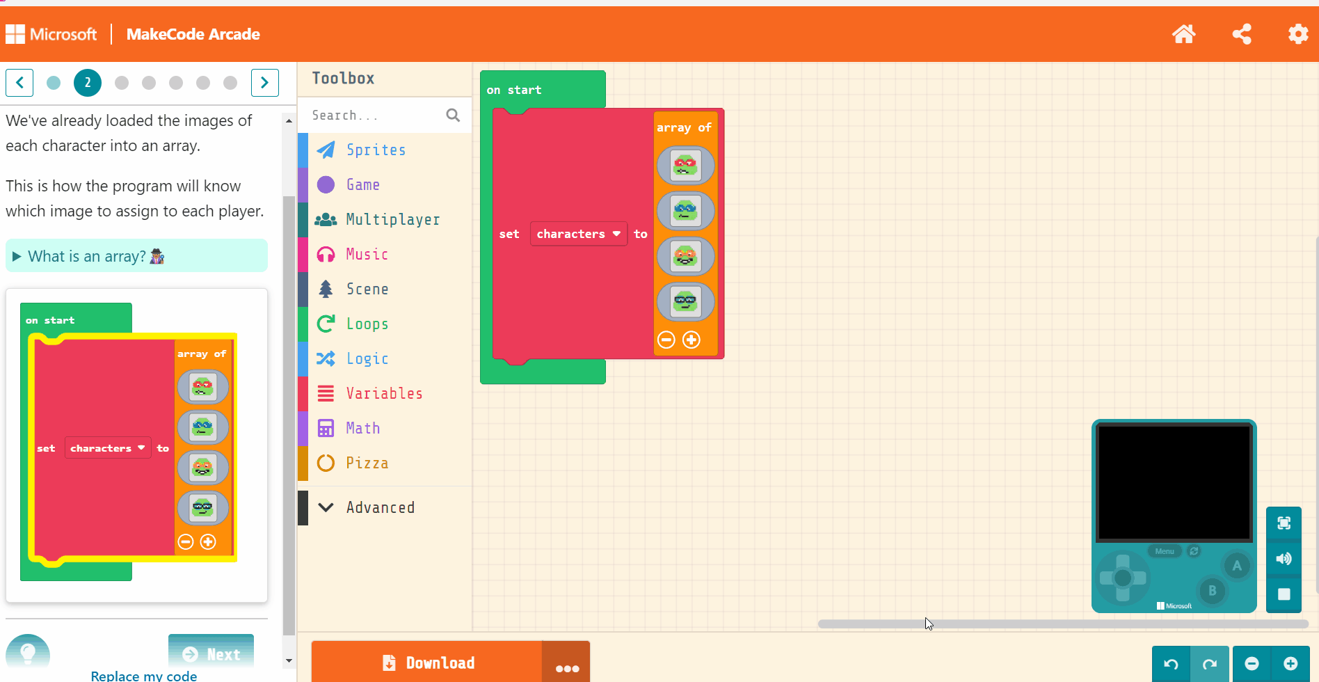Select the Sprites category in the Toolbox
This screenshot has width=1319, height=682.
coord(376,150)
